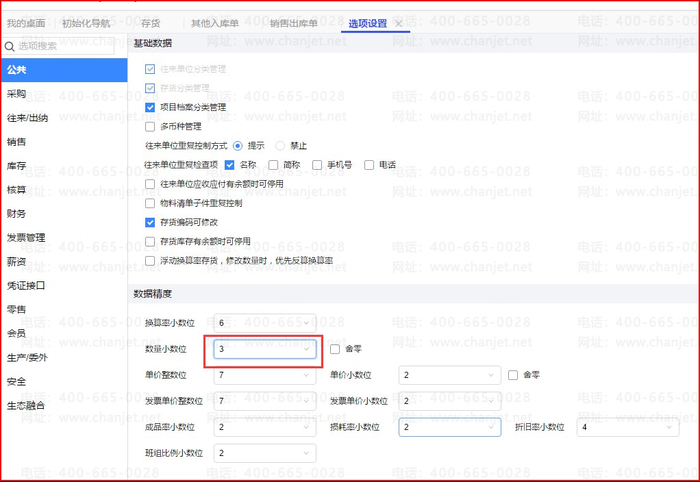
Task: Enable 往来单位应收应付有余额时可停用
Action: [150, 184]
